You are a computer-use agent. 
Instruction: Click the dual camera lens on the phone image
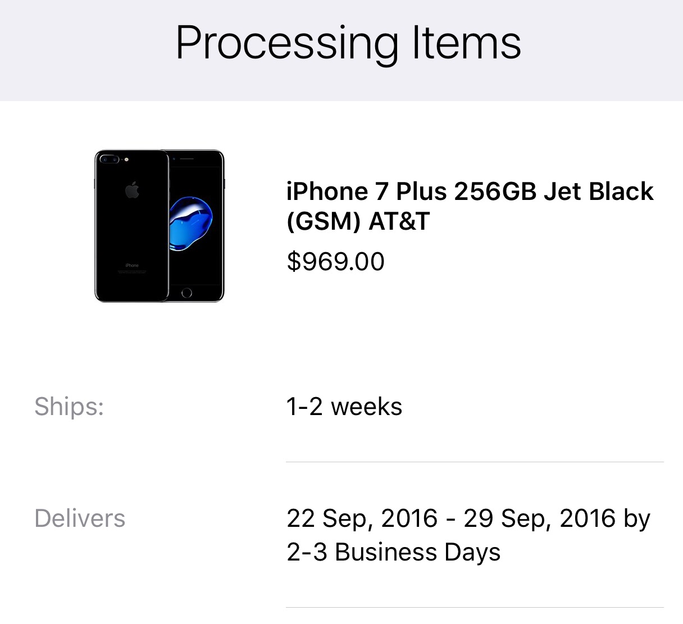[x=109, y=160]
